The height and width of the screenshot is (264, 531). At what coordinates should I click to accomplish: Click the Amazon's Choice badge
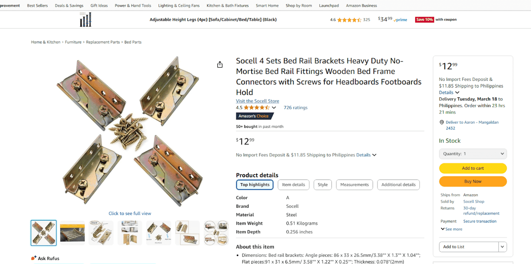(254, 116)
